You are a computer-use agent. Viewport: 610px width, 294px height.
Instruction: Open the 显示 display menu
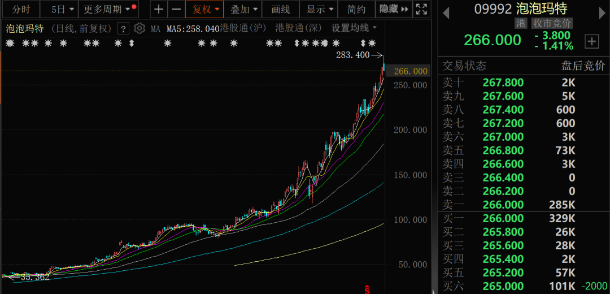[x=319, y=9]
